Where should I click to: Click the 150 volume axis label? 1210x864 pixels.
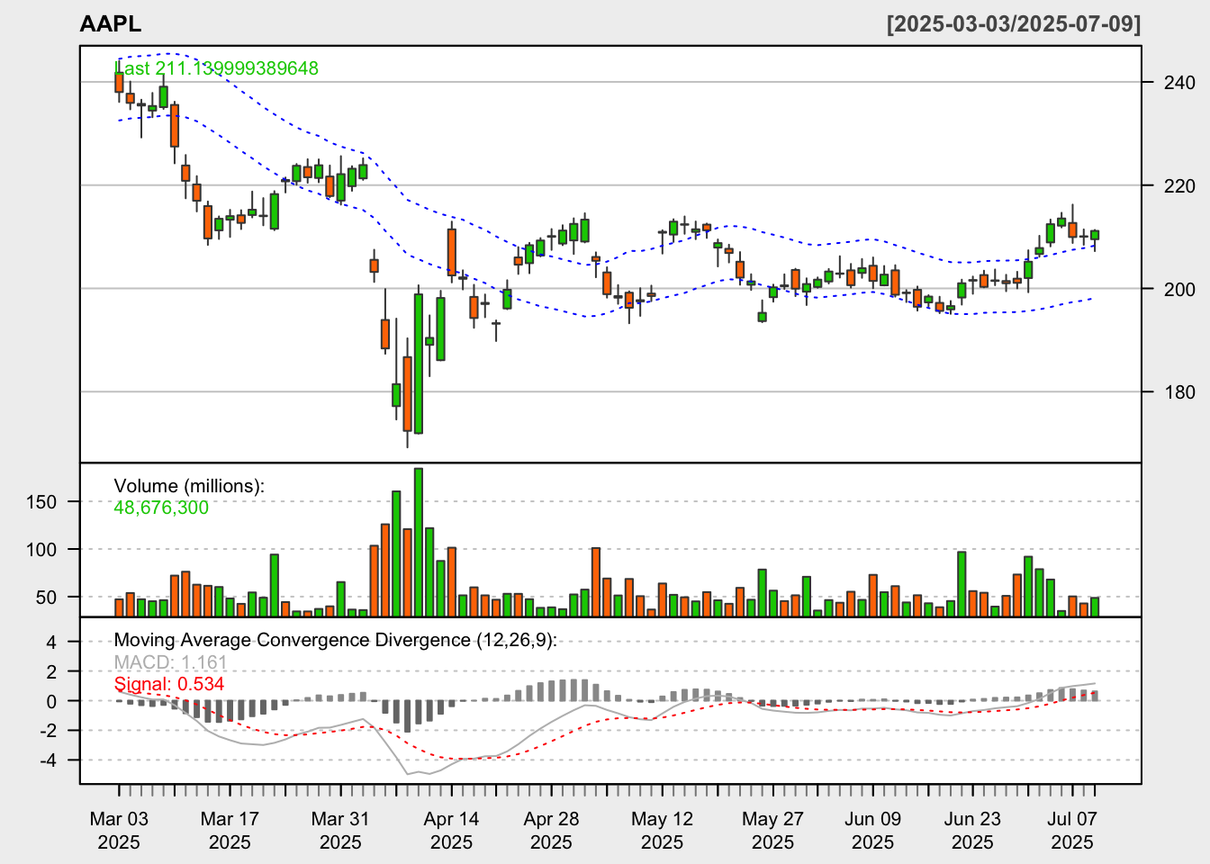point(41,502)
